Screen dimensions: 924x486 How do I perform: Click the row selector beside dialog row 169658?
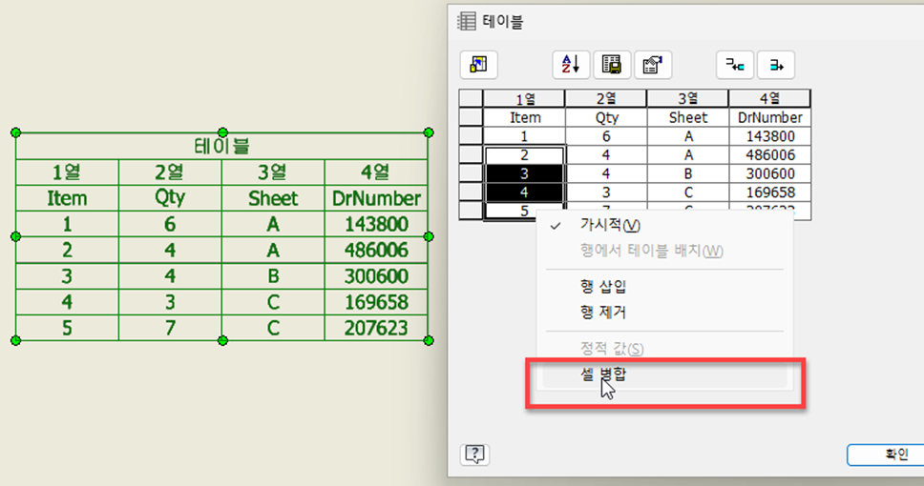(x=471, y=193)
